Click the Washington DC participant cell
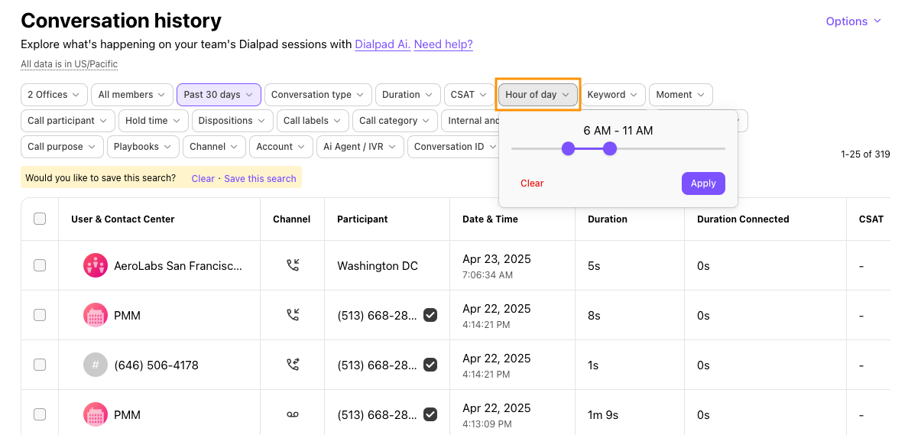908x435 pixels. click(x=386, y=266)
